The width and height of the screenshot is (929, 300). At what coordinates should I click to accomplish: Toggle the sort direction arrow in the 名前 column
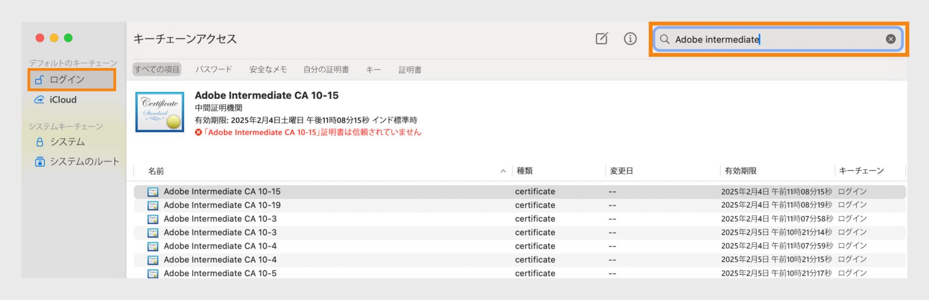pyautogui.click(x=503, y=171)
